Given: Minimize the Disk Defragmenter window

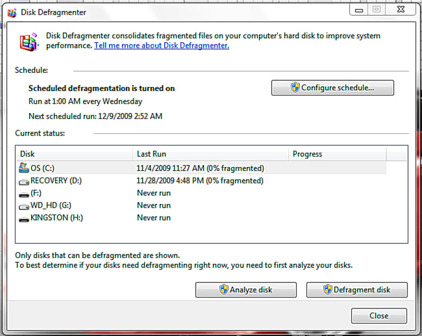Looking at the screenshot, I should point(359,10).
